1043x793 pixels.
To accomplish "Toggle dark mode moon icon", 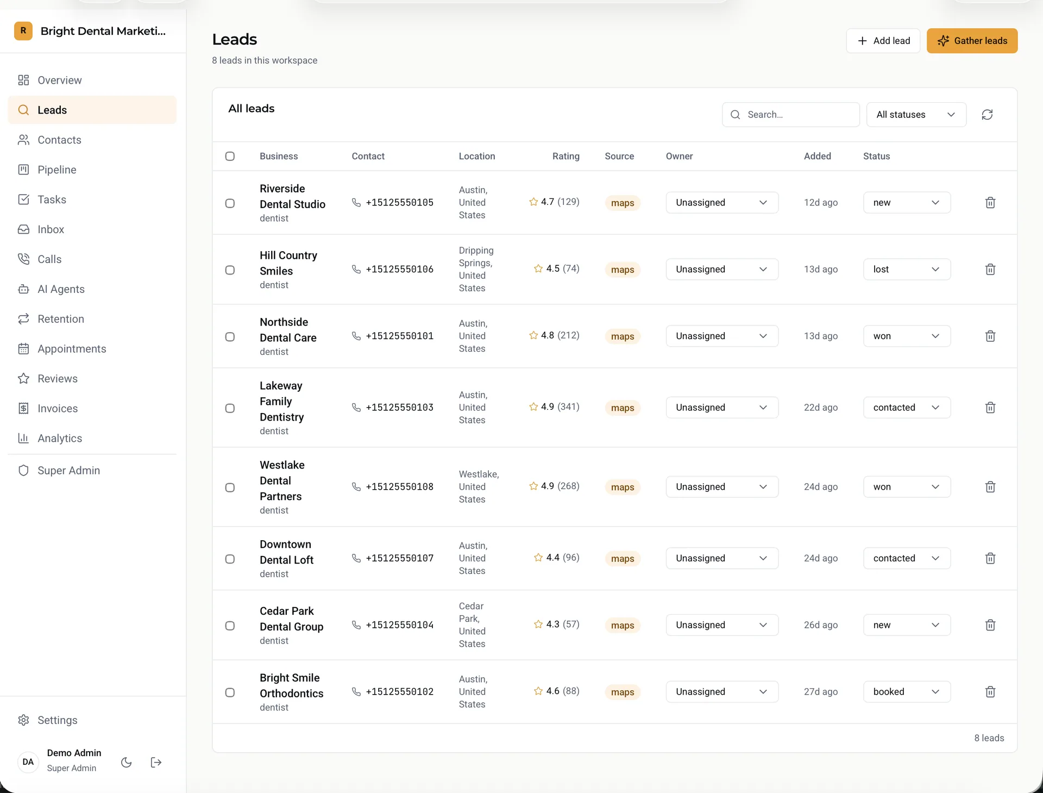I will point(127,762).
